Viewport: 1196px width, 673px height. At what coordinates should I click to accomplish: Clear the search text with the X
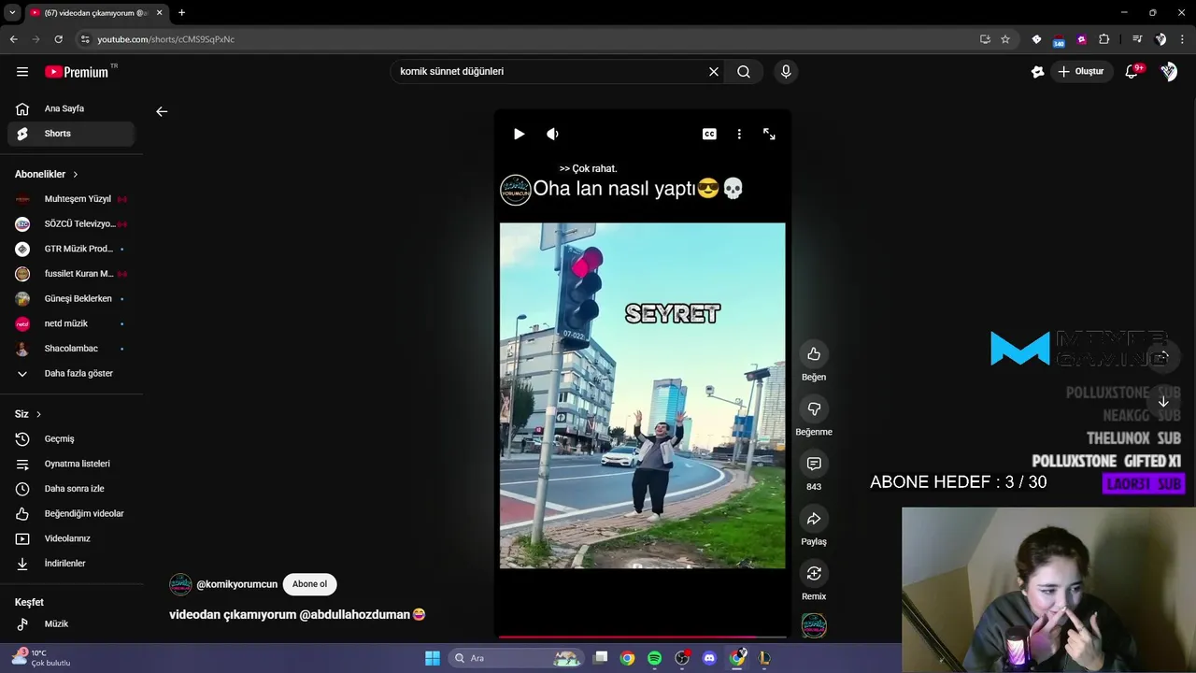[x=714, y=72]
